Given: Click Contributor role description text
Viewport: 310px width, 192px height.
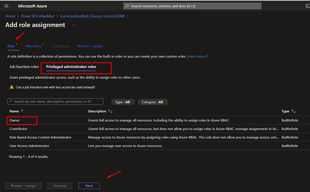Looking at the screenshot, I should (183, 129).
